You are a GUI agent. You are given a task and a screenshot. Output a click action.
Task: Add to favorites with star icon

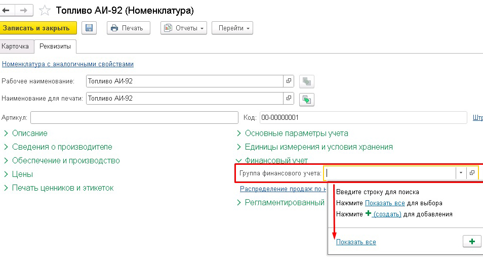tap(45, 11)
